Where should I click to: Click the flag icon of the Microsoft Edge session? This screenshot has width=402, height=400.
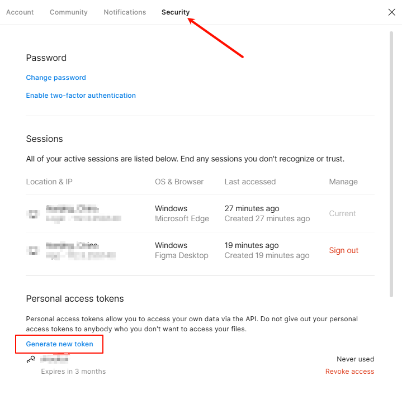pyautogui.click(x=34, y=214)
